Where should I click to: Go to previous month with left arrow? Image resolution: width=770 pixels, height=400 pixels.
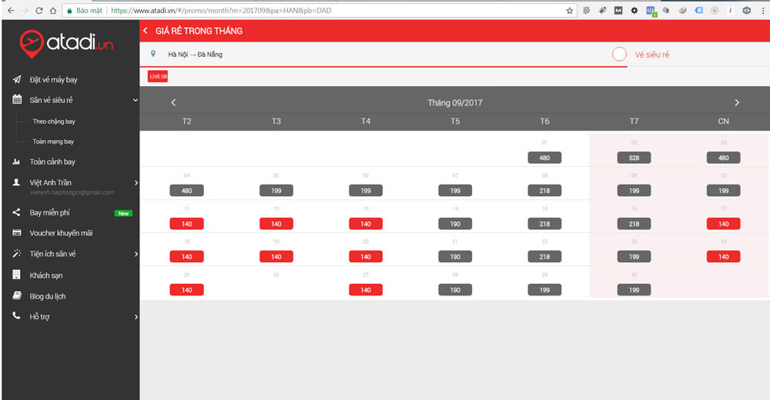173,102
